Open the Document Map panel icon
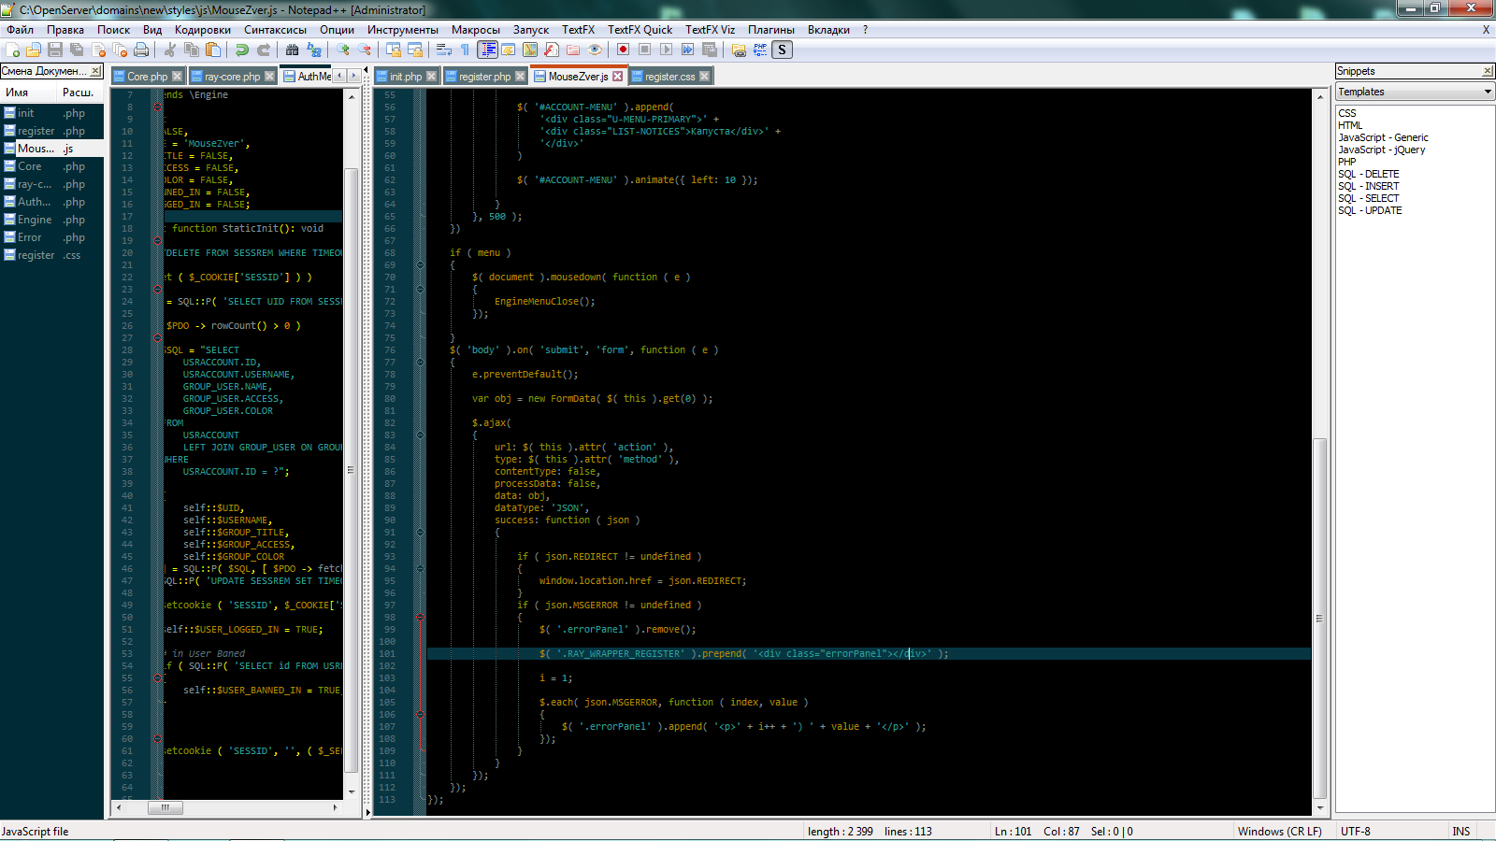Image resolution: width=1496 pixels, height=841 pixels. 530,50
